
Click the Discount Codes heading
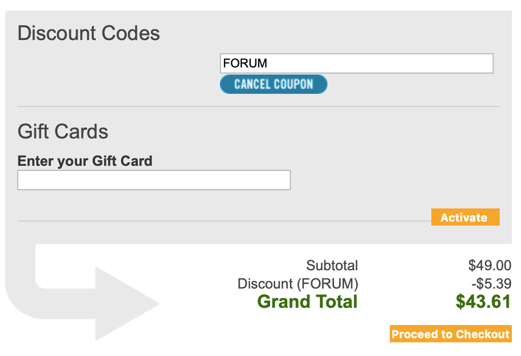point(89,33)
